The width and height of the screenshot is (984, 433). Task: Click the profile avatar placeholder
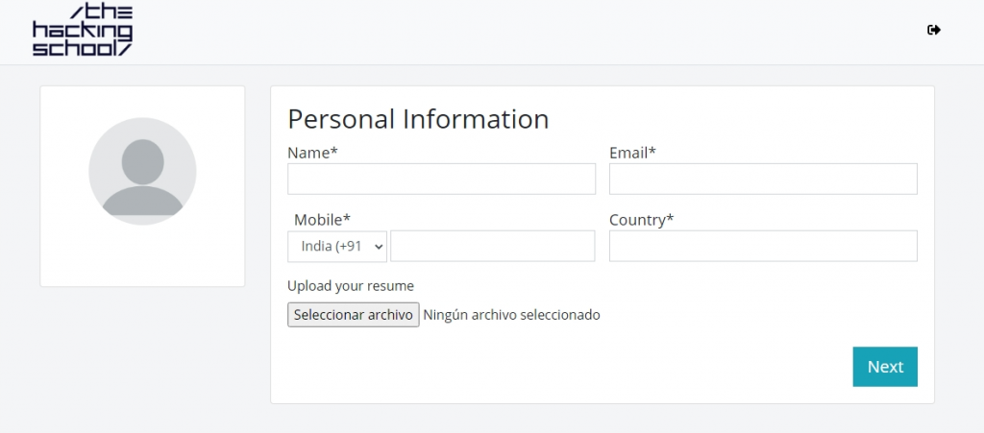142,171
